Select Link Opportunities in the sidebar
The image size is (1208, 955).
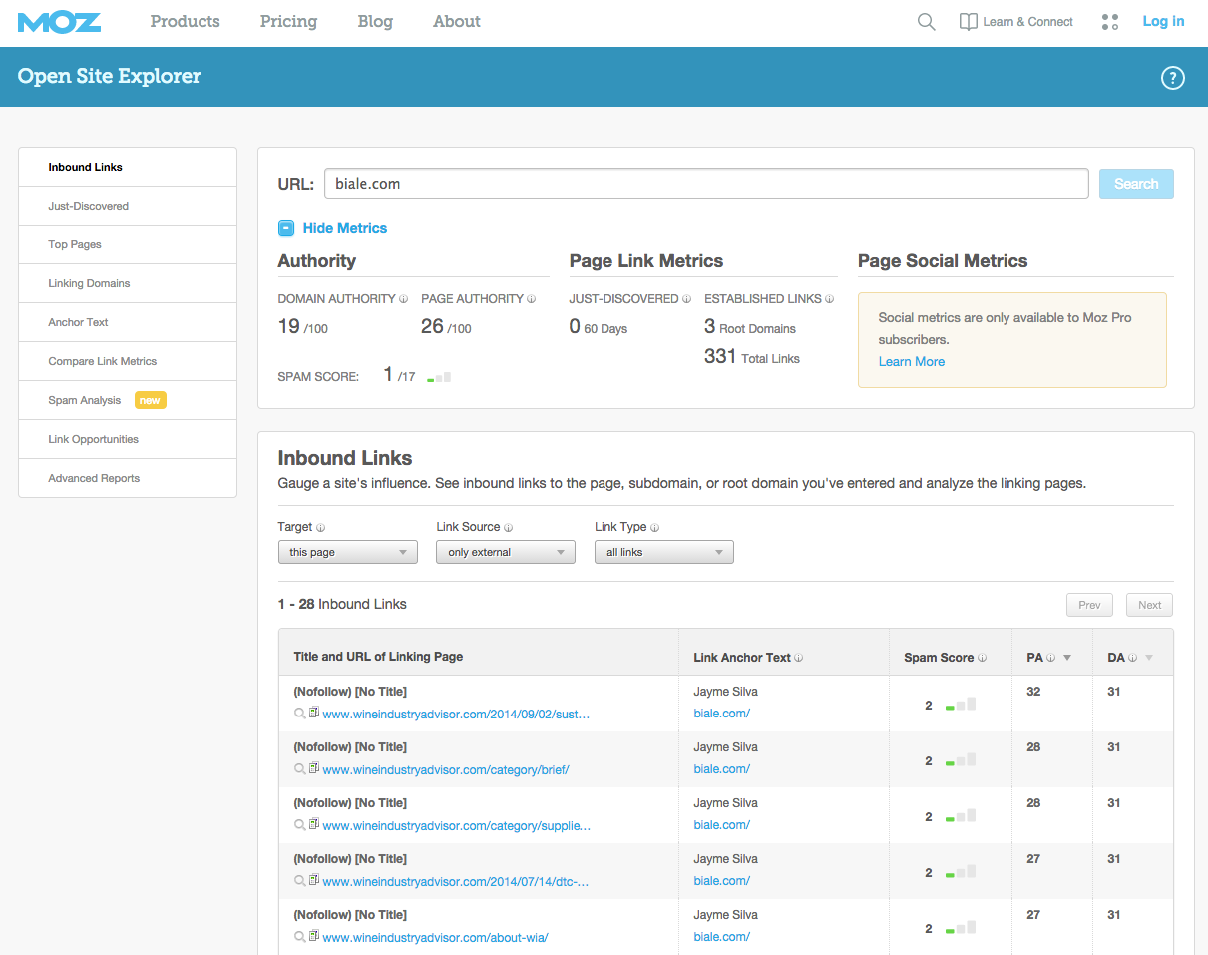tap(128, 439)
